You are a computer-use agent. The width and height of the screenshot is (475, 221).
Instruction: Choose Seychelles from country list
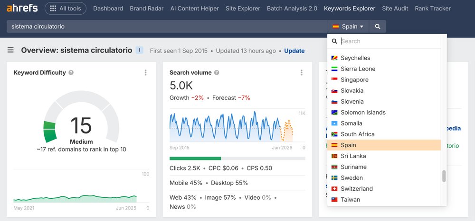[x=384, y=58]
